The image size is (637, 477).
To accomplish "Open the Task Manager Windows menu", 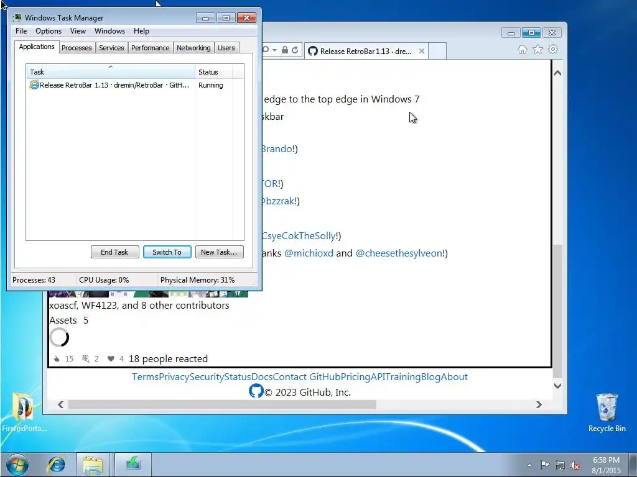I will (x=109, y=31).
